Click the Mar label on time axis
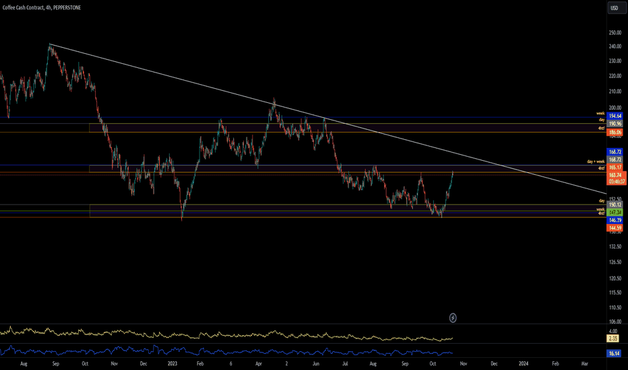 (x=584, y=363)
